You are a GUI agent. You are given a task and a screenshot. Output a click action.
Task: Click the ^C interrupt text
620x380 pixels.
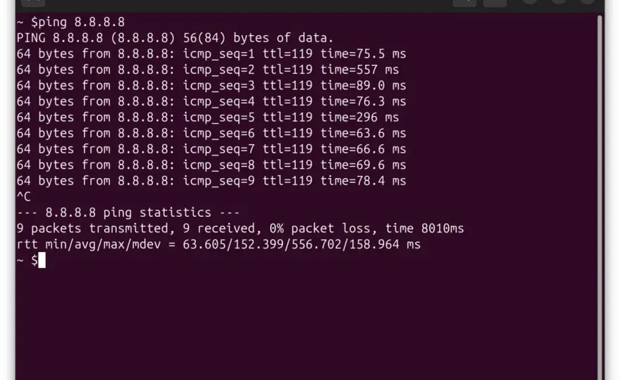click(24, 197)
